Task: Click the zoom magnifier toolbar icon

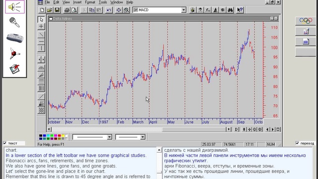Action: coord(126,10)
